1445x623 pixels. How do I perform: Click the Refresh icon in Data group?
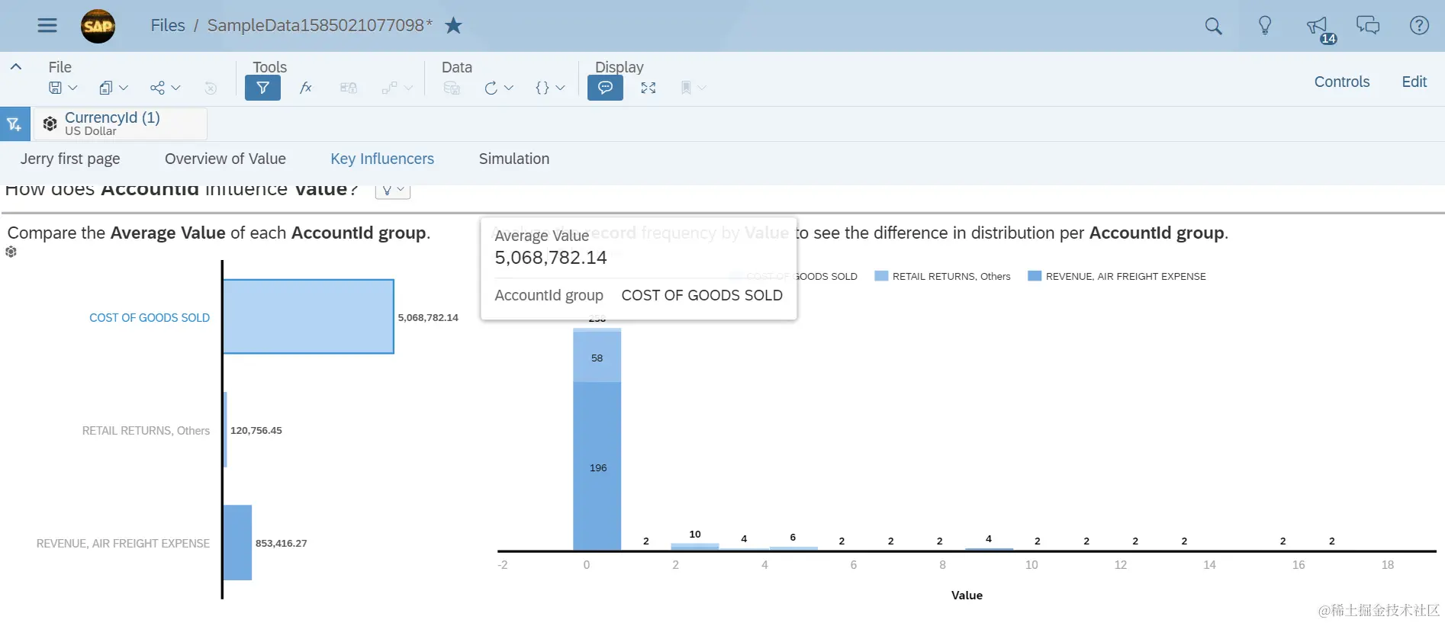click(x=491, y=88)
